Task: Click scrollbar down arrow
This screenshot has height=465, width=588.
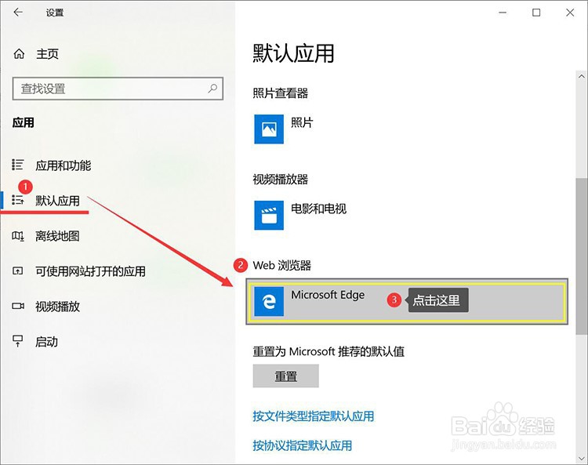Action: (582, 458)
